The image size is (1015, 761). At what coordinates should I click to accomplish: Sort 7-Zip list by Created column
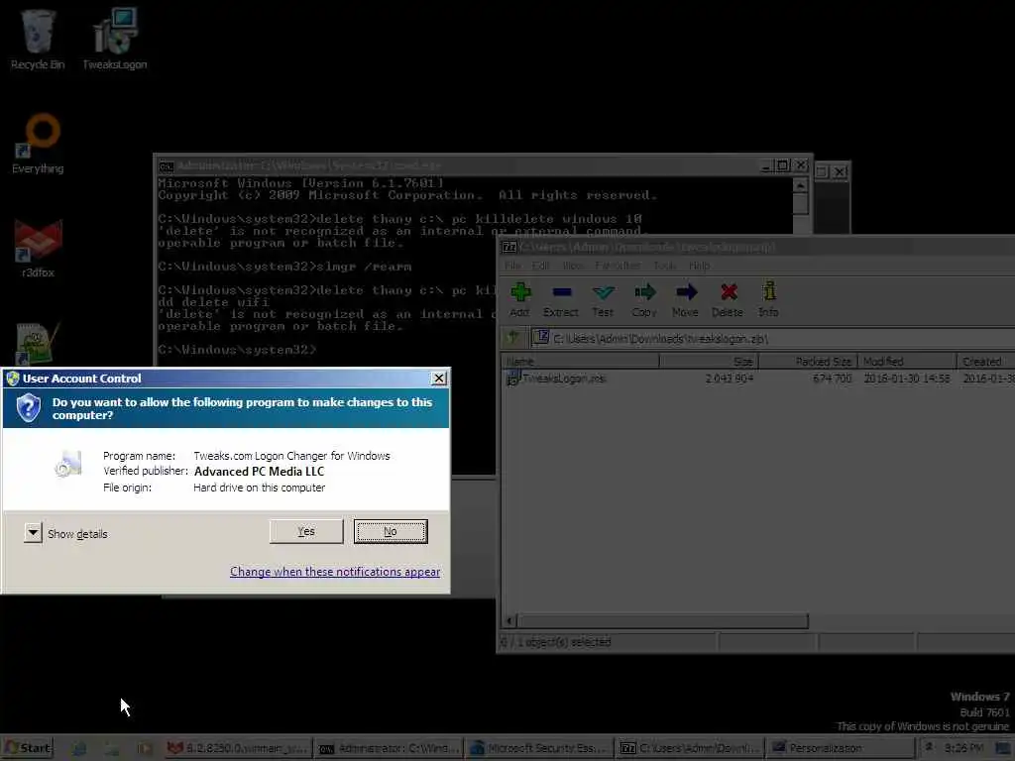tap(986, 361)
